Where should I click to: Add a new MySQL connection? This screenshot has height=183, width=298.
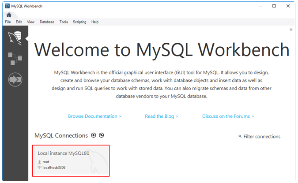pyautogui.click(x=93, y=135)
